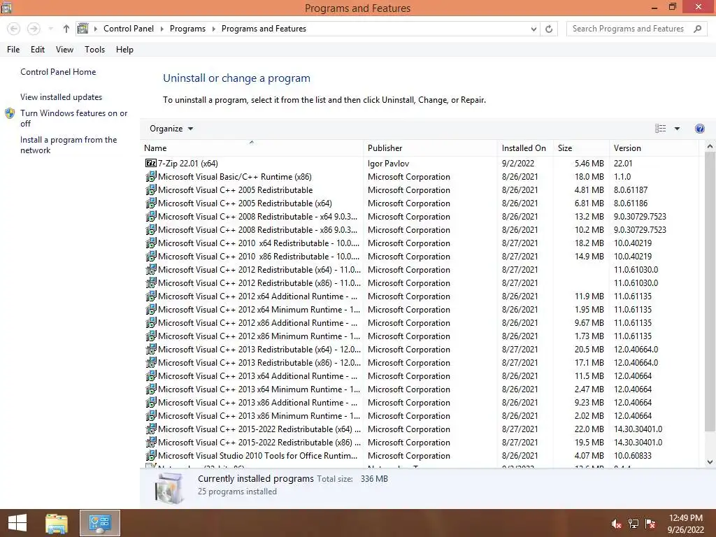Sort list by Name column header
Viewport: 716px width, 537px height.
tap(252, 148)
